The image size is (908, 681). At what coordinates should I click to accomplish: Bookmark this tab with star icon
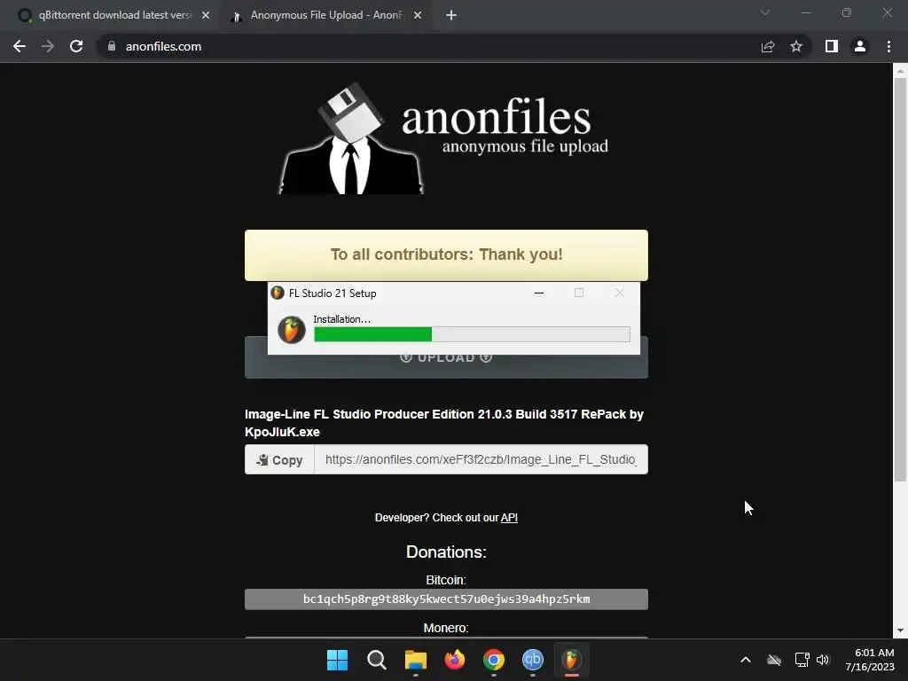click(x=796, y=46)
